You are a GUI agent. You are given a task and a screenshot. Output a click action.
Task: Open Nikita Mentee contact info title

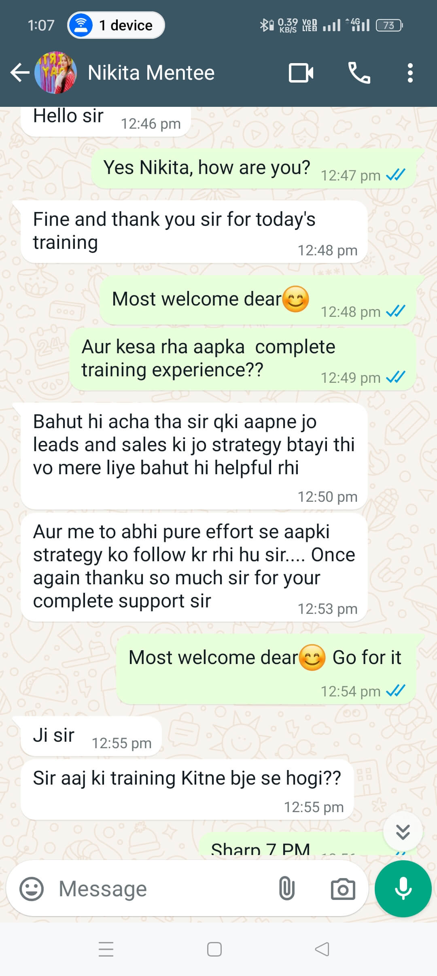pyautogui.click(x=151, y=73)
